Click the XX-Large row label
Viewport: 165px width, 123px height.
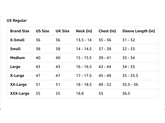(x=19, y=85)
